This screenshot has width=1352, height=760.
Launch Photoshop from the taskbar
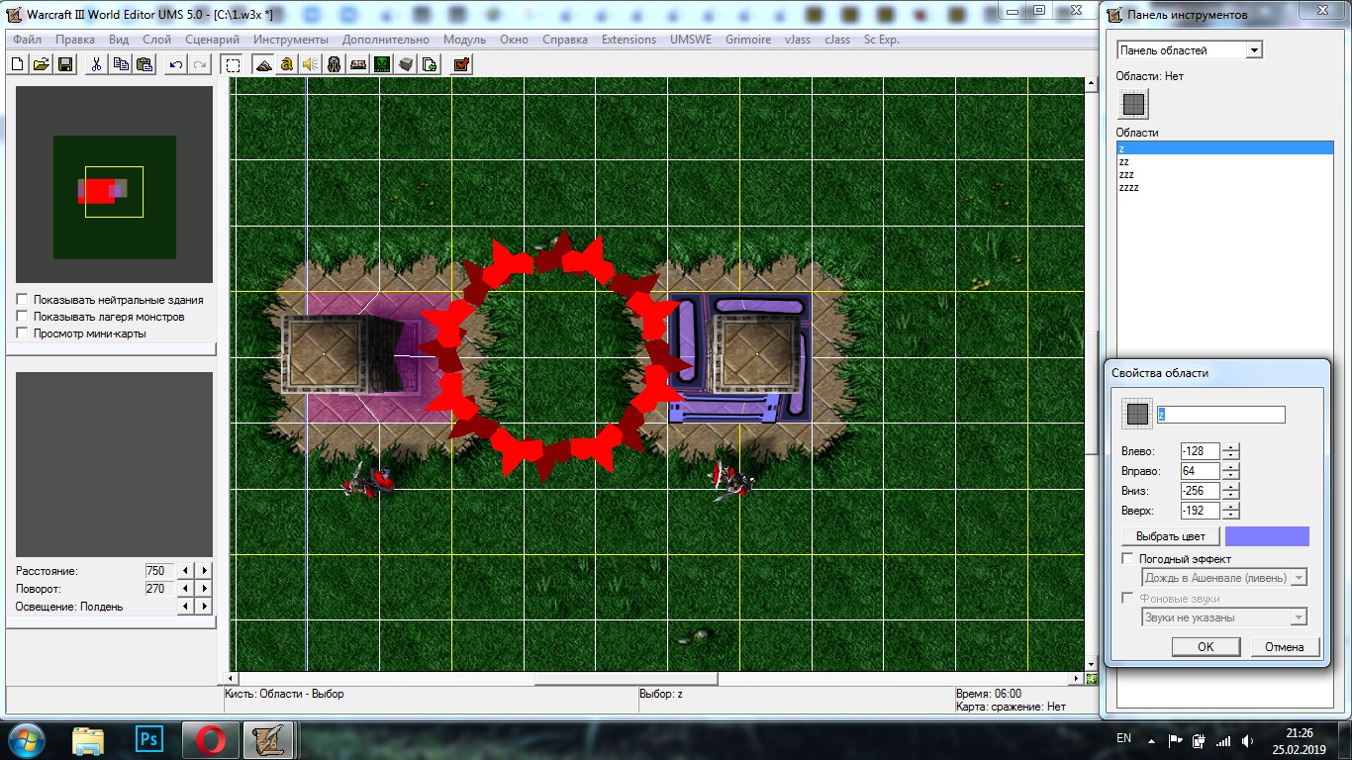pyautogui.click(x=149, y=739)
